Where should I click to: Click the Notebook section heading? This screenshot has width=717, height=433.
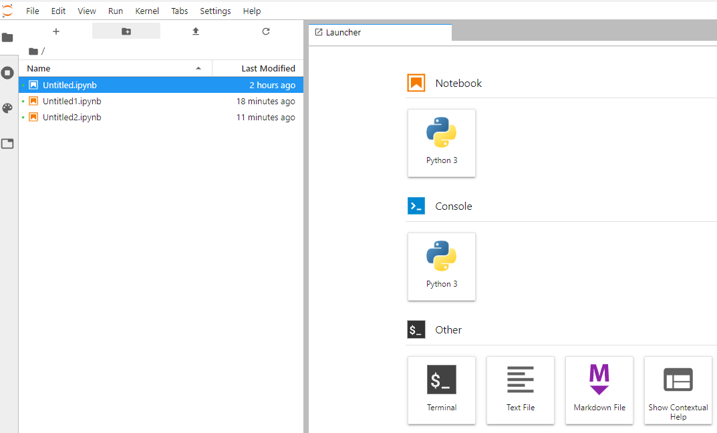(x=458, y=84)
